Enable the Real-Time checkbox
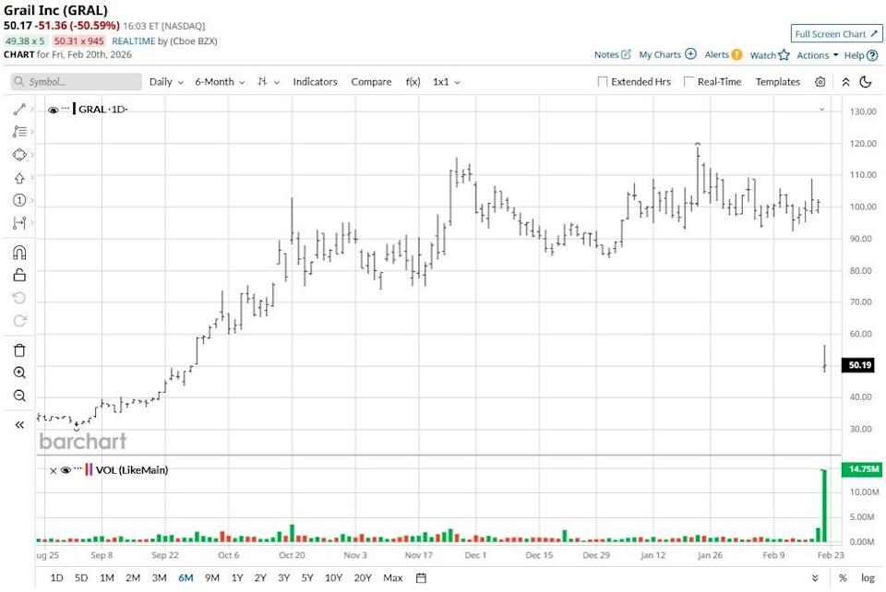Screen dimensions: 886x592 [x=688, y=81]
